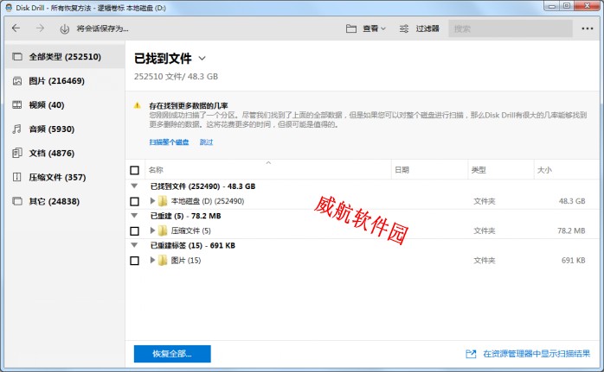The width and height of the screenshot is (604, 372).
Task: Click the filter sliders icon
Action: 404,28
